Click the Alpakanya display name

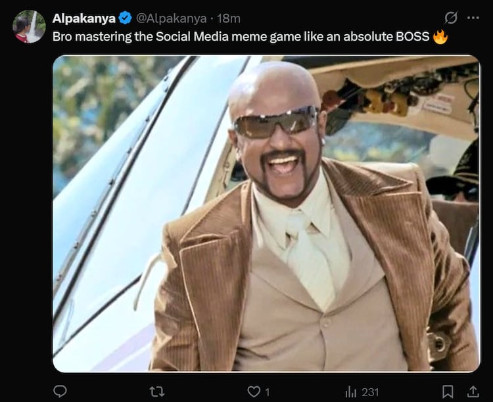[x=83, y=18]
